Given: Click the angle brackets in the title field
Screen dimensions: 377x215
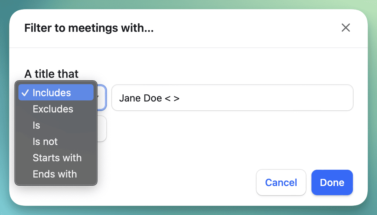Looking at the screenshot, I should (172, 98).
